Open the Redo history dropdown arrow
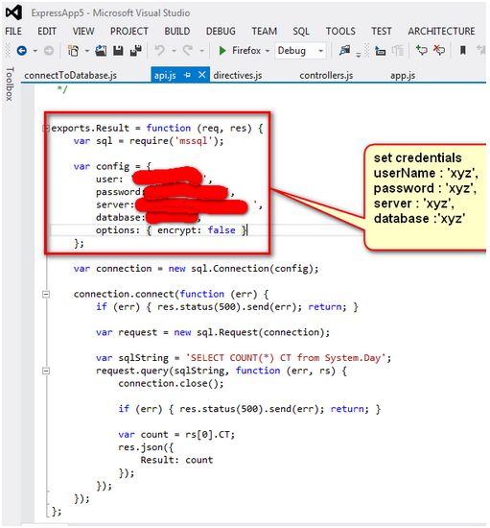The height and width of the screenshot is (528, 490). point(201,51)
